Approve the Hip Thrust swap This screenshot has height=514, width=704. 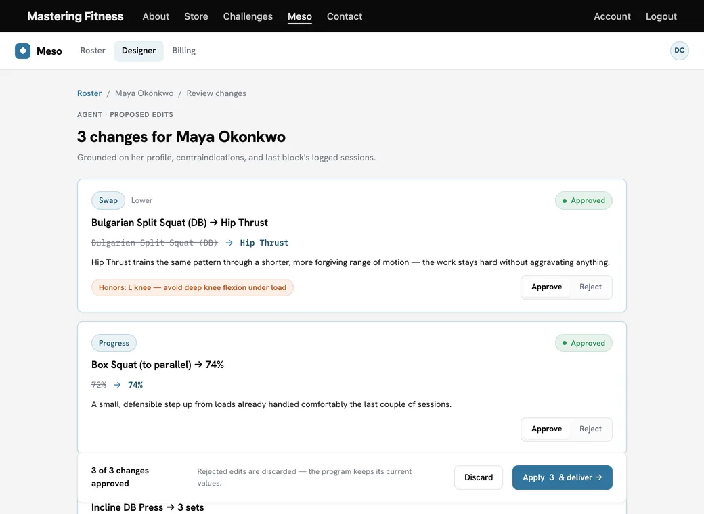pos(546,287)
